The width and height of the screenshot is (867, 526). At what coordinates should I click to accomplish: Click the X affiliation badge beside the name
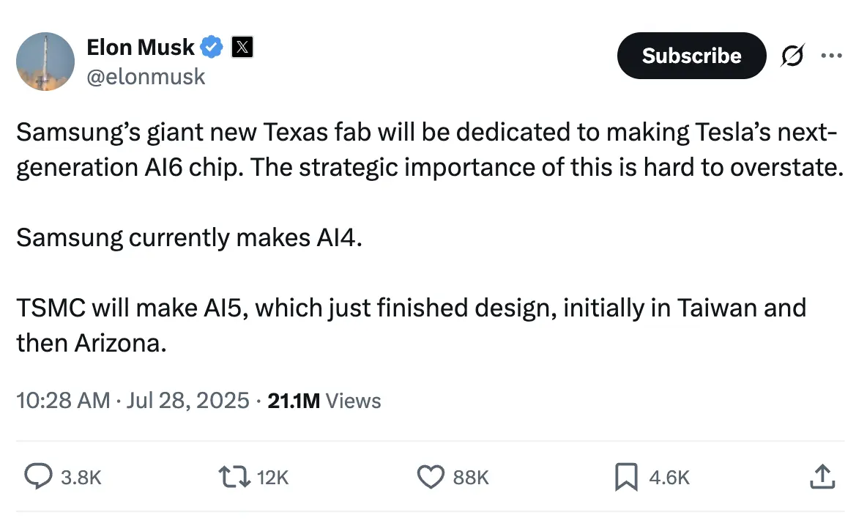coord(242,48)
